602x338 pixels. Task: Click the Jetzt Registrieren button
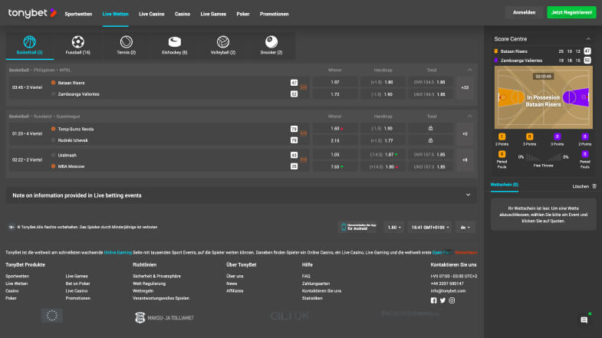click(571, 12)
